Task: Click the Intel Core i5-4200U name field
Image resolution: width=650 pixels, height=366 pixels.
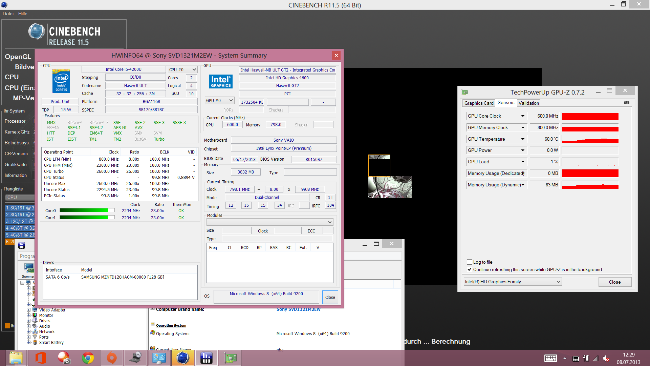Action: pos(124,69)
